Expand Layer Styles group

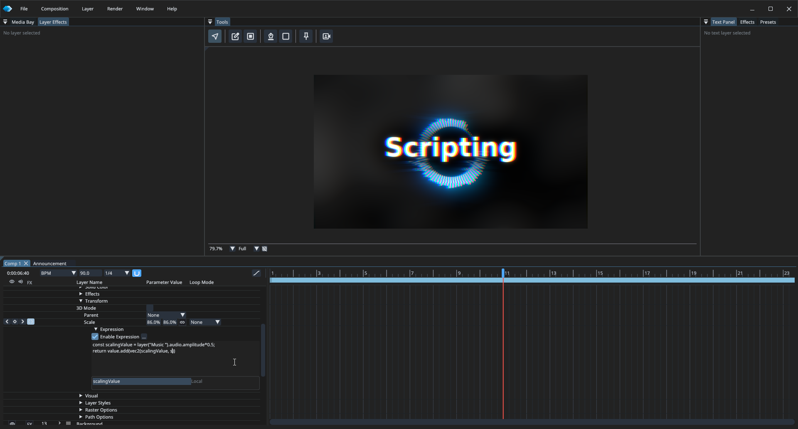click(81, 403)
